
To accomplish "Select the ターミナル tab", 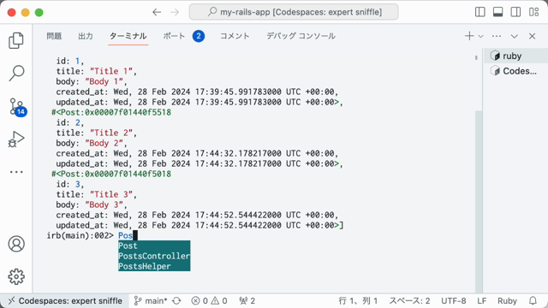I will point(128,36).
